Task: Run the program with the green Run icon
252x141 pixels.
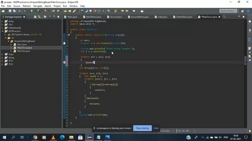Action: tap(31, 11)
